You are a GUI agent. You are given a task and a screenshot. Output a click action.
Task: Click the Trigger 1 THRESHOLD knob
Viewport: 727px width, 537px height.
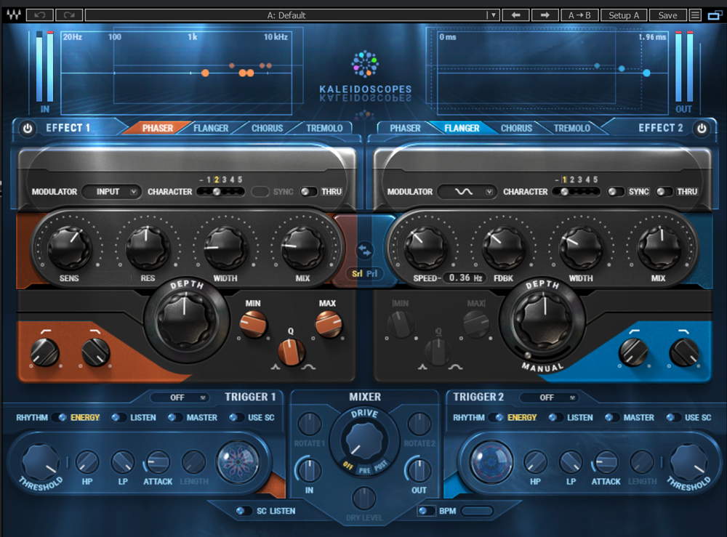coord(40,462)
